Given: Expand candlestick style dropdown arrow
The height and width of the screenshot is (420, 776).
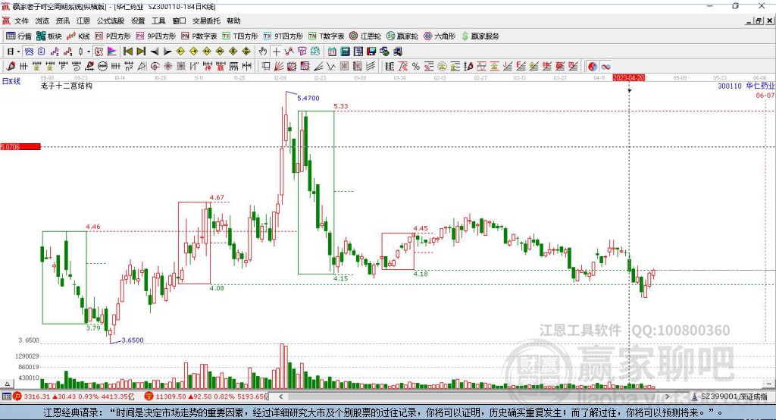Looking at the screenshot, I should coord(89,52).
